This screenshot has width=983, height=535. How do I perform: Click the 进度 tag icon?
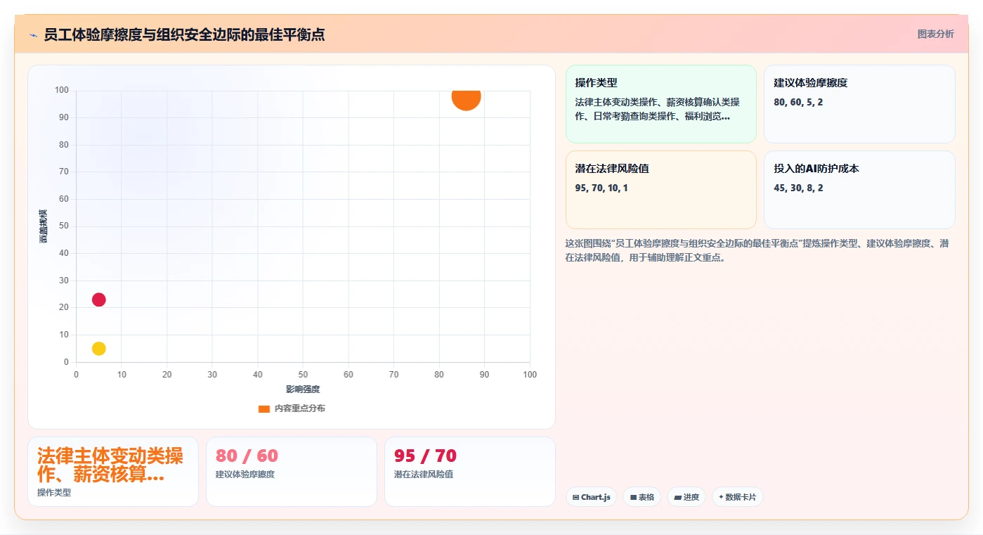click(x=677, y=497)
